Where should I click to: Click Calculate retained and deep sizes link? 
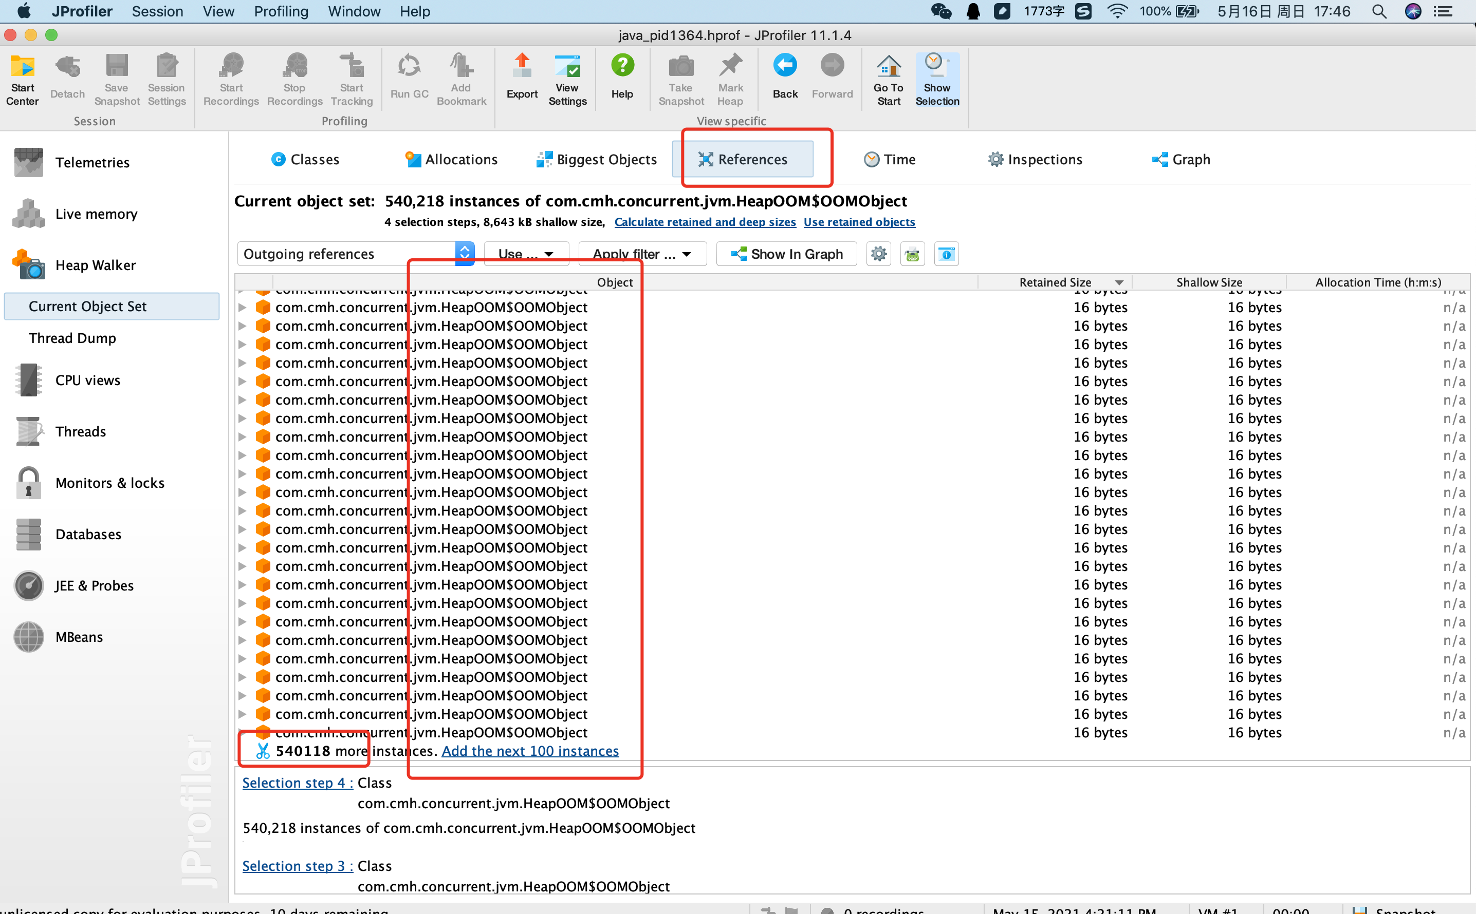click(x=705, y=222)
